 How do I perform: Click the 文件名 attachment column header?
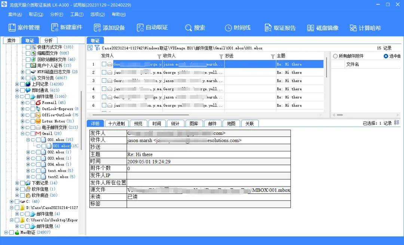coord(352,64)
